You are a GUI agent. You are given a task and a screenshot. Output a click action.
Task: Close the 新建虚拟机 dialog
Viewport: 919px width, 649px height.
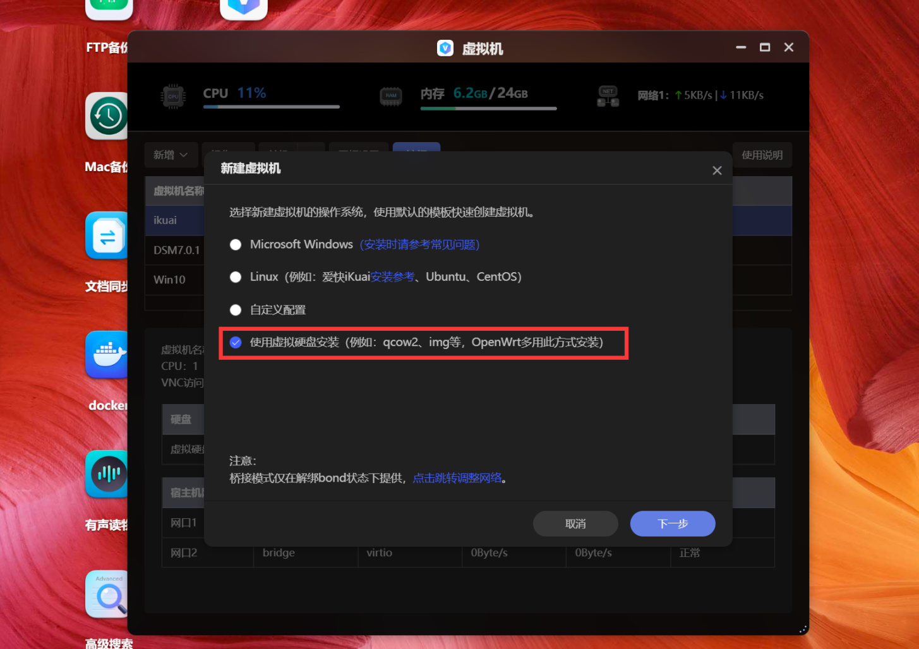[x=717, y=170]
